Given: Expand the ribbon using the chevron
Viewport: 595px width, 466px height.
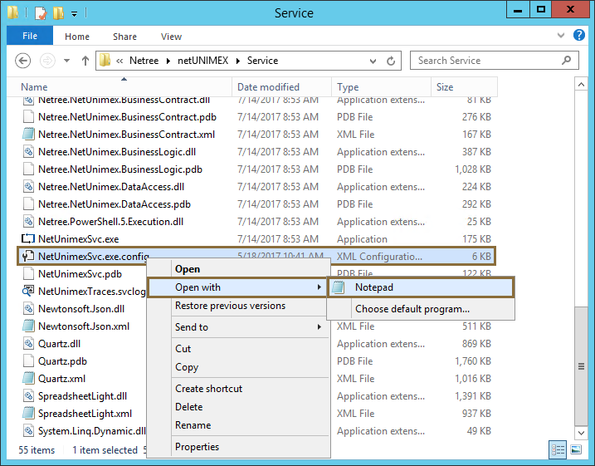Looking at the screenshot, I should pos(563,37).
